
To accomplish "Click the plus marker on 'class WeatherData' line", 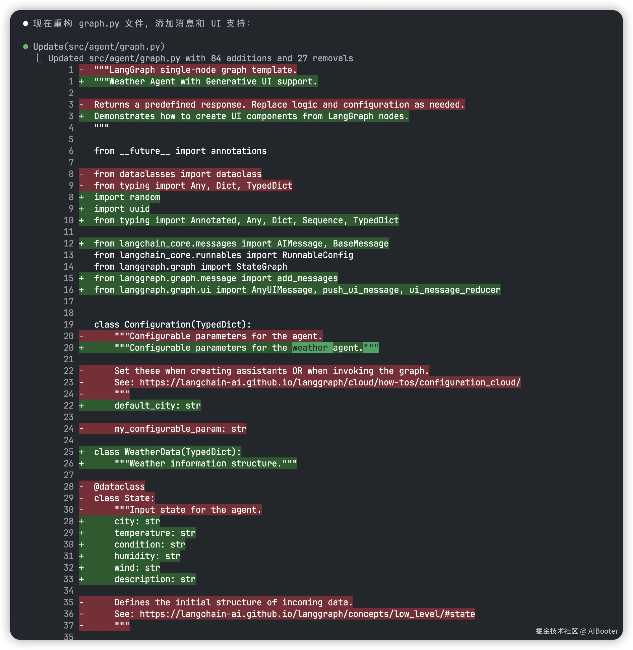I will click(x=81, y=452).
